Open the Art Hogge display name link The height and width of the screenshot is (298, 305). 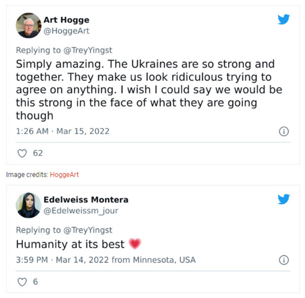tap(67, 20)
